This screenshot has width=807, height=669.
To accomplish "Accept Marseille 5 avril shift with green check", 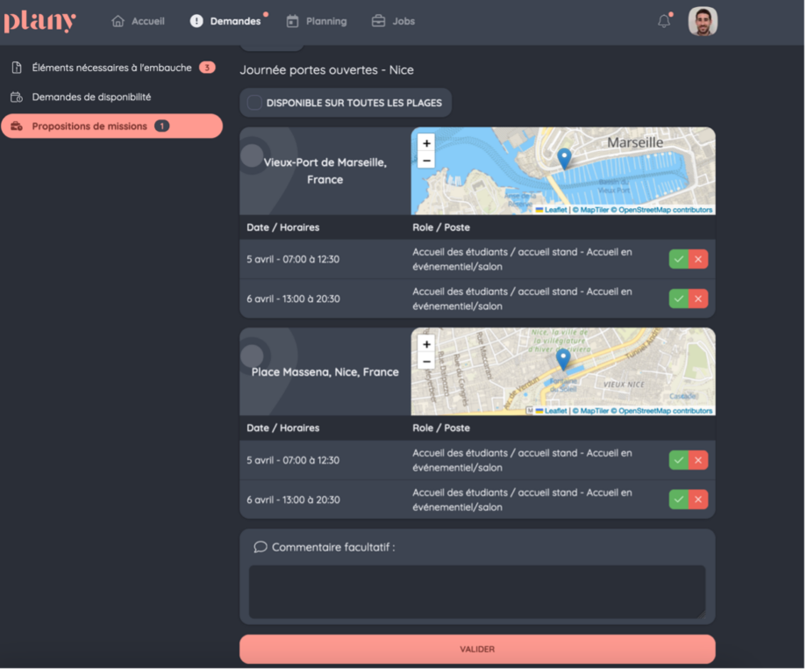I will point(679,259).
